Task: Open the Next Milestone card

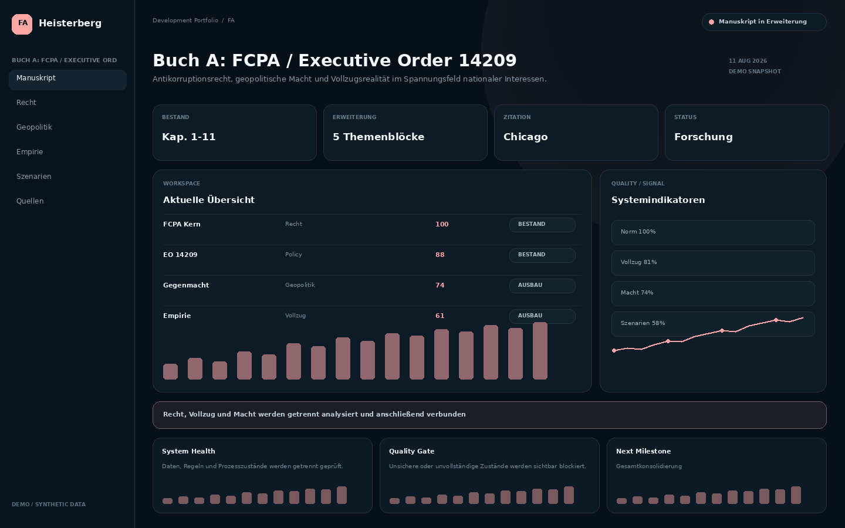Action: coord(716,475)
